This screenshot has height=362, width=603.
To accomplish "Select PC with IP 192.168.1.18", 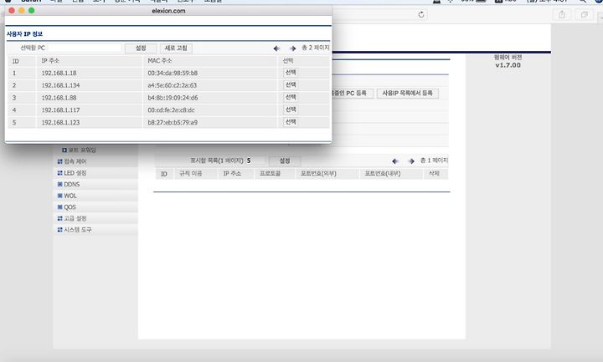I will pyautogui.click(x=291, y=73).
